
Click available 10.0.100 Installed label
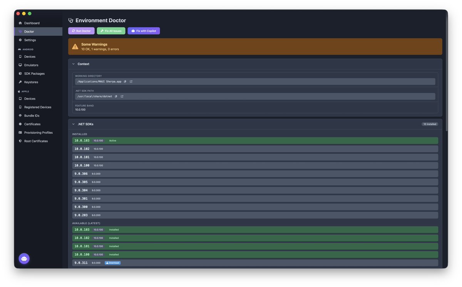(114, 254)
